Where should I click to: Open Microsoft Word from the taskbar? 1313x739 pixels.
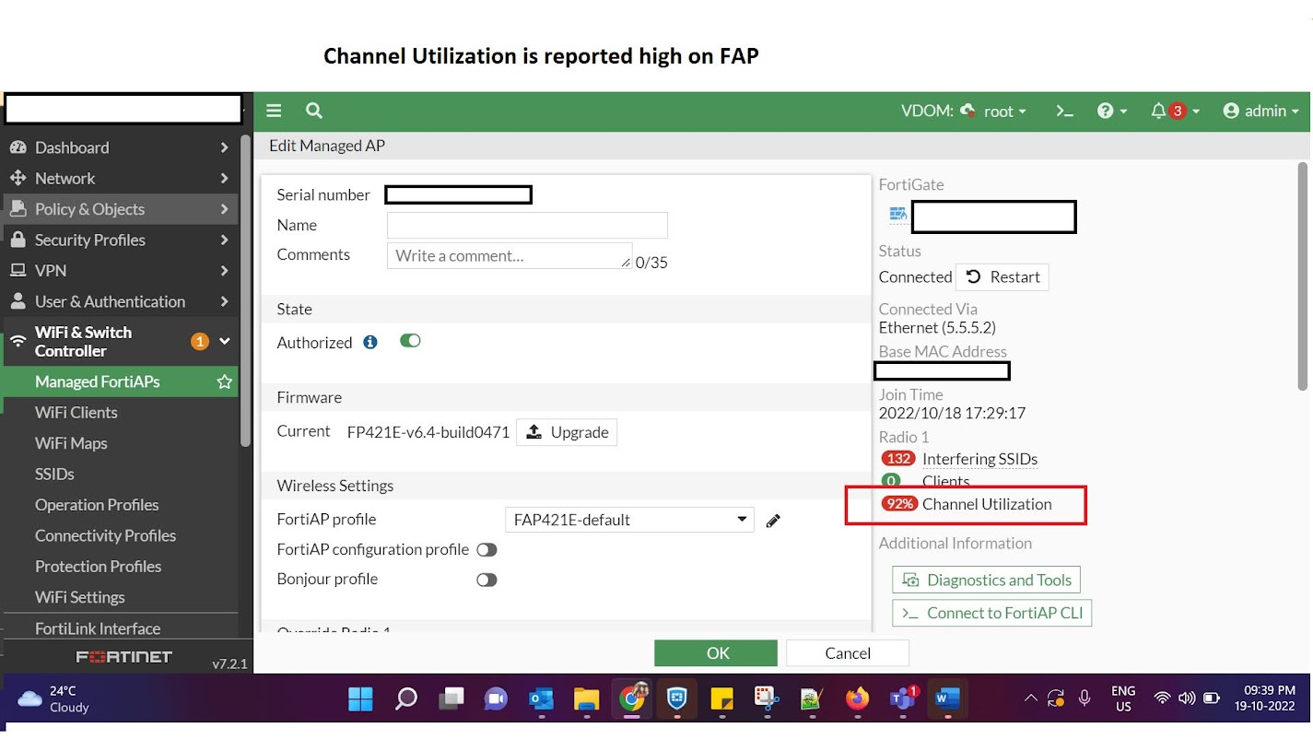tap(946, 699)
